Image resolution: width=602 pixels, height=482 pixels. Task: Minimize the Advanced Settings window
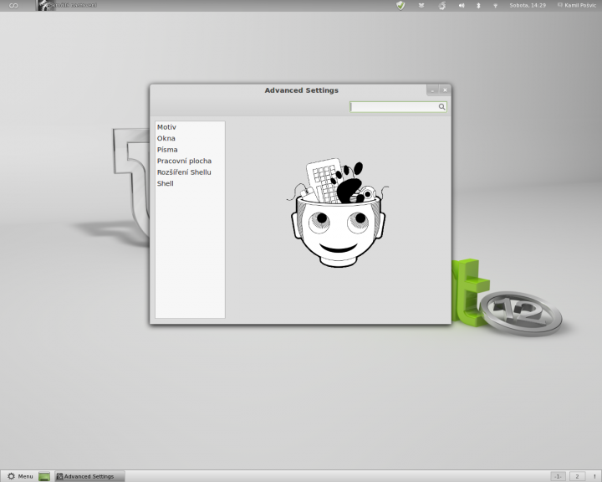[x=433, y=90]
